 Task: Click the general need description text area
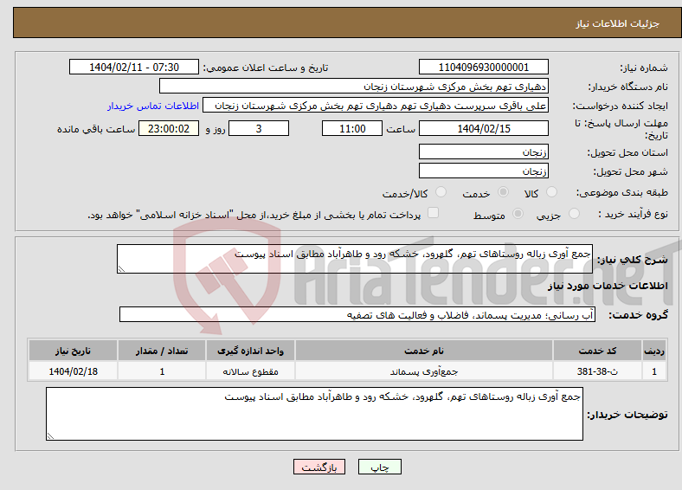pyautogui.click(x=355, y=259)
